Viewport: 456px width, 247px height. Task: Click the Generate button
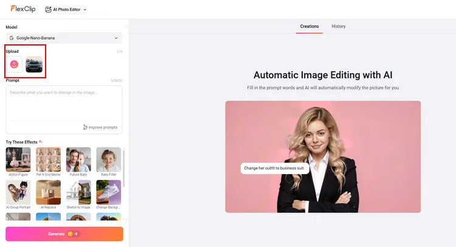(64, 234)
